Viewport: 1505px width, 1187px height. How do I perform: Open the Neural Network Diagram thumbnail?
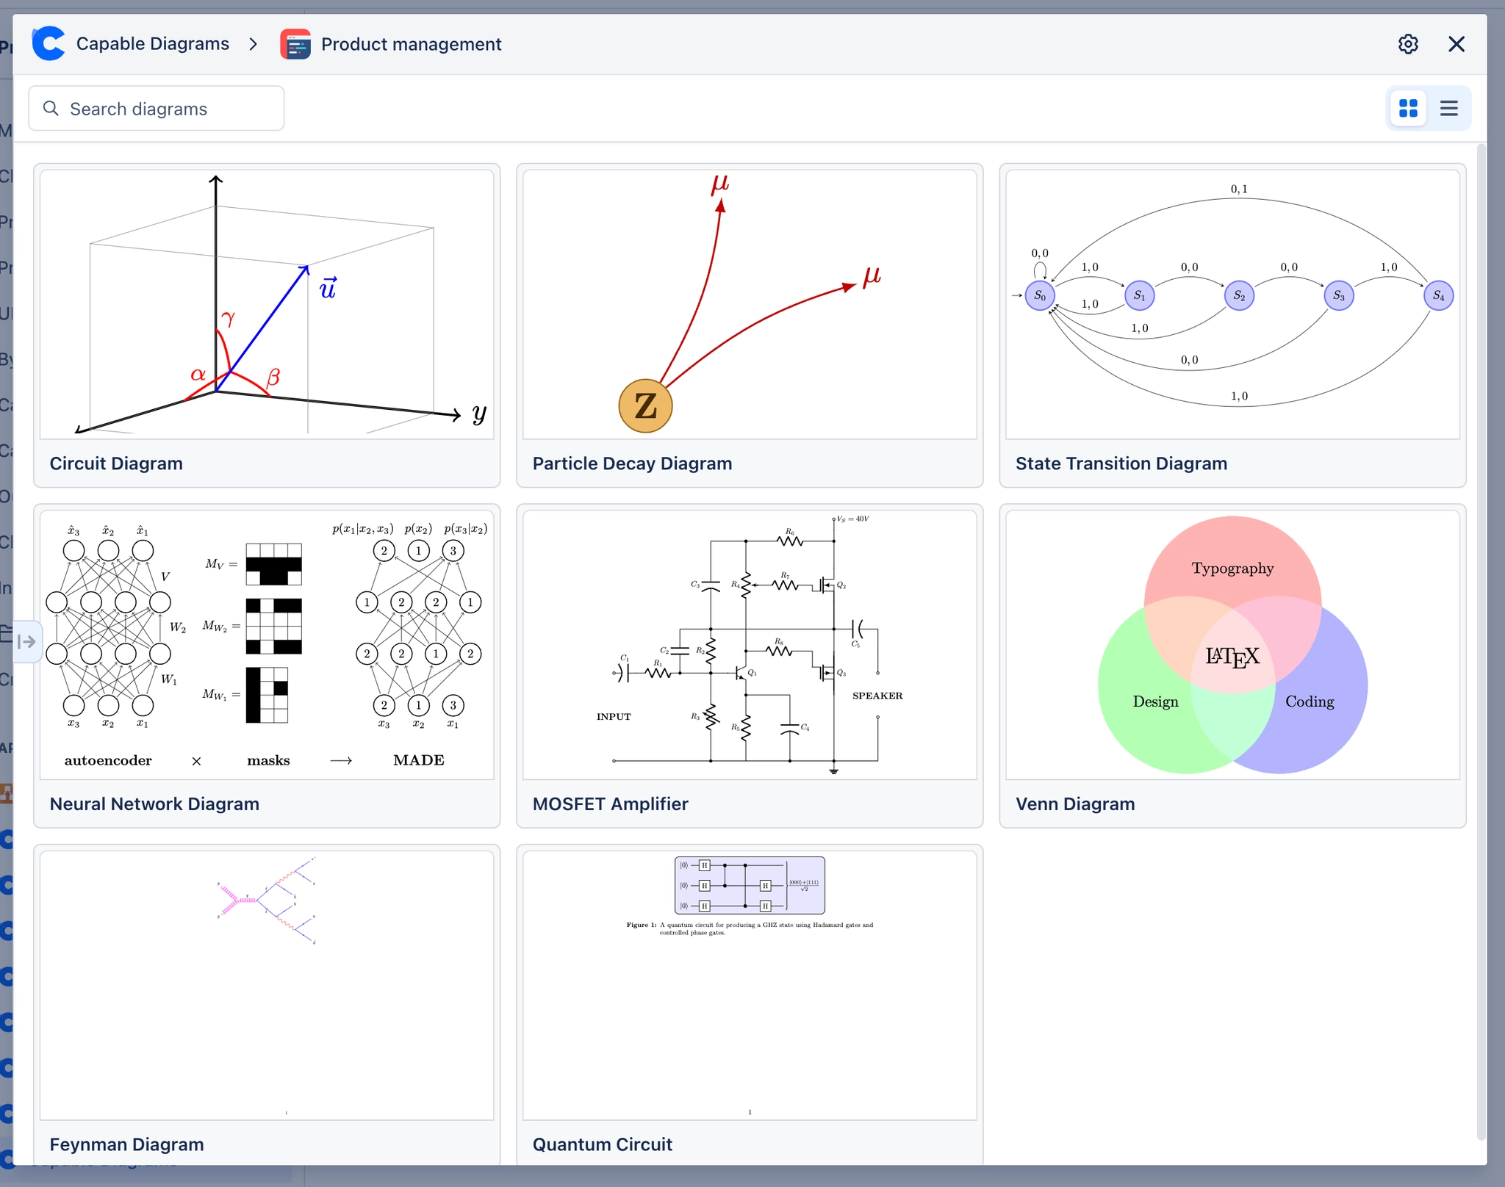[267, 644]
